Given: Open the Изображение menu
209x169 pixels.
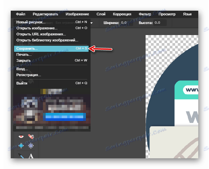Looking at the screenshot, I should coord(77,14).
